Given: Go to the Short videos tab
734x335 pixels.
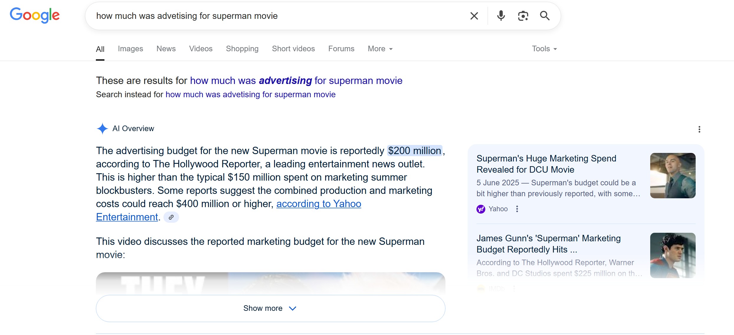Looking at the screenshot, I should pyautogui.click(x=293, y=49).
